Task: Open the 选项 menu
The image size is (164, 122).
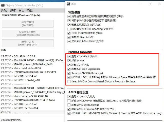Action: [4, 11]
